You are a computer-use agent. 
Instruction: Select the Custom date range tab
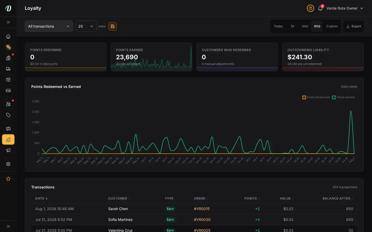(x=332, y=26)
